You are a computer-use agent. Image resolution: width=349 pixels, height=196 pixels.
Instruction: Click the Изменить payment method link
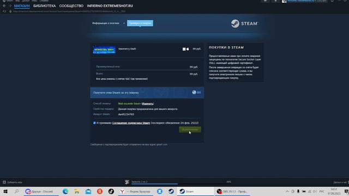pyautogui.click(x=148, y=103)
